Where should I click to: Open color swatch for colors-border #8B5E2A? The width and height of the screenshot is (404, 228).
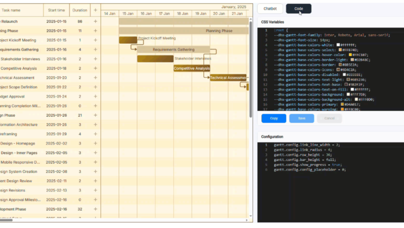coord(340,65)
